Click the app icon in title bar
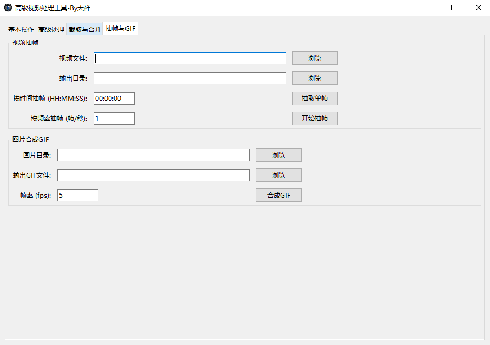Viewport: 490px width, 345px height. [8, 8]
